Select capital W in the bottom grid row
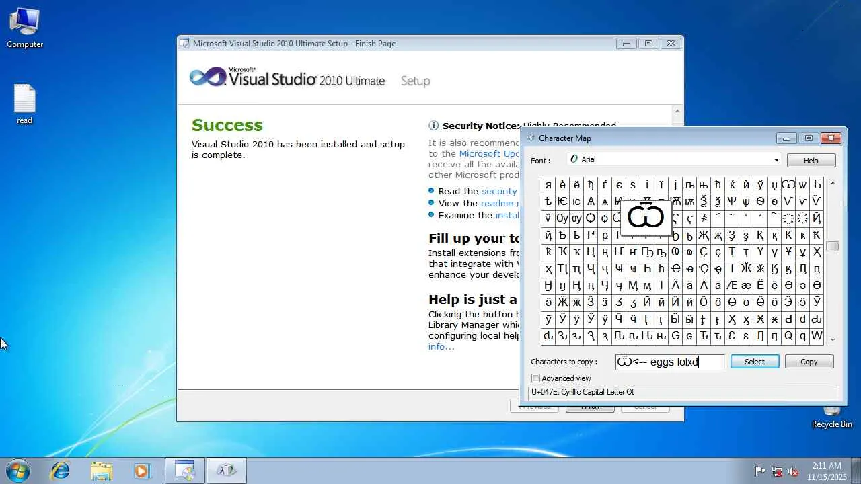 [x=817, y=336]
